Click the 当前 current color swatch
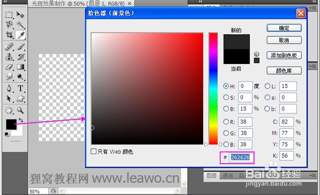This screenshot has height=195, width=320. (236, 56)
